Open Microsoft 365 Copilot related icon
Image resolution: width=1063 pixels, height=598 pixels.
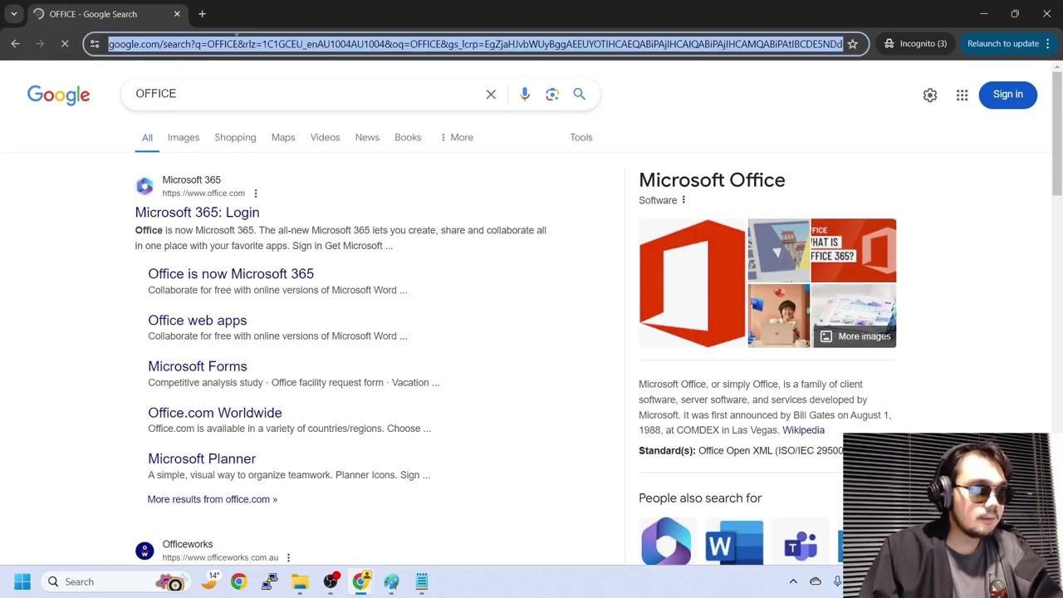click(x=666, y=542)
